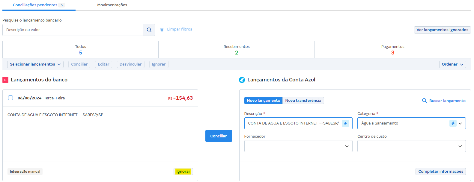Expand the Ordenar dropdown
The width and height of the screenshot is (474, 182).
coord(452,64)
